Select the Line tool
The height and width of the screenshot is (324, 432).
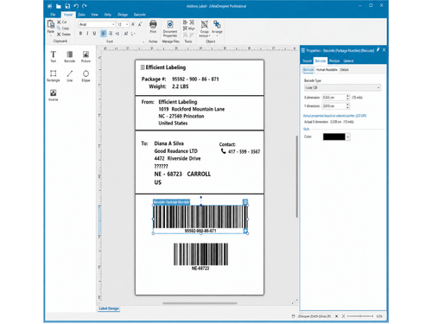[x=69, y=76]
